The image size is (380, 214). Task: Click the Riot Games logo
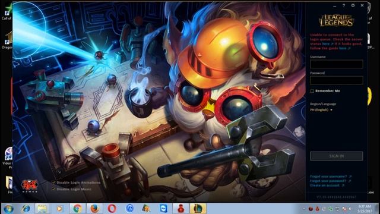pyautogui.click(x=30, y=186)
